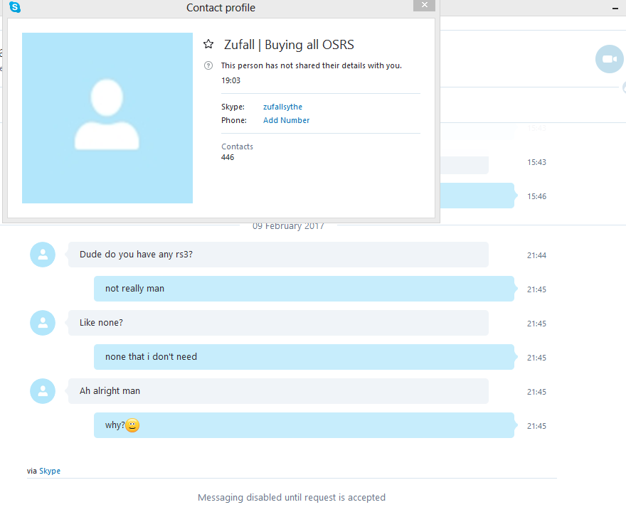Click the 'Dude do you have any rs3?' message
The height and width of the screenshot is (512, 626).
click(x=278, y=255)
